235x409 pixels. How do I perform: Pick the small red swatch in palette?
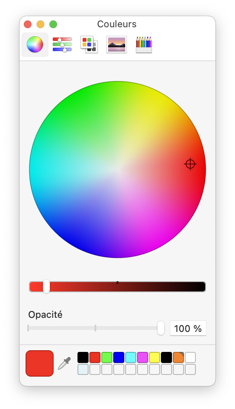[x=95, y=357]
